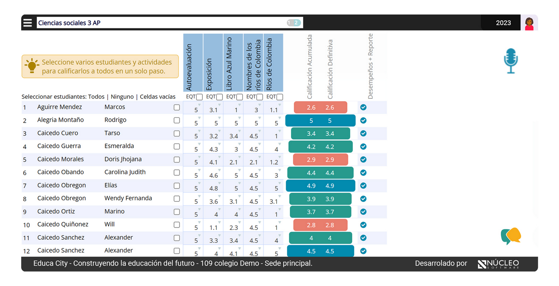Click the Todos select-all link
Screen dimensions: 559x286
pos(96,97)
